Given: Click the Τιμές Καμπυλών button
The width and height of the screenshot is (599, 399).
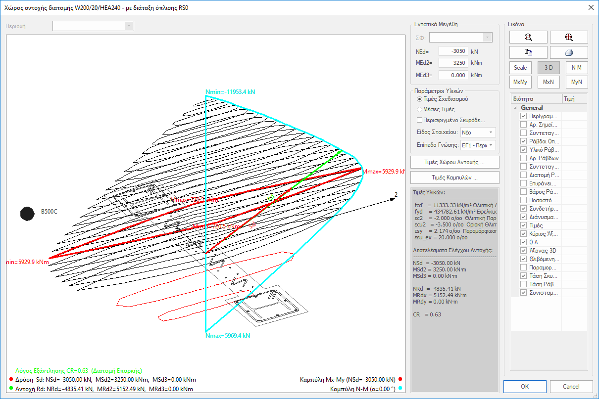Looking at the screenshot, I should point(454,177).
